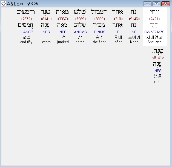The image size is (172, 167).
Task: Click the morphology code C.ANCP
Action: coord(27,32)
